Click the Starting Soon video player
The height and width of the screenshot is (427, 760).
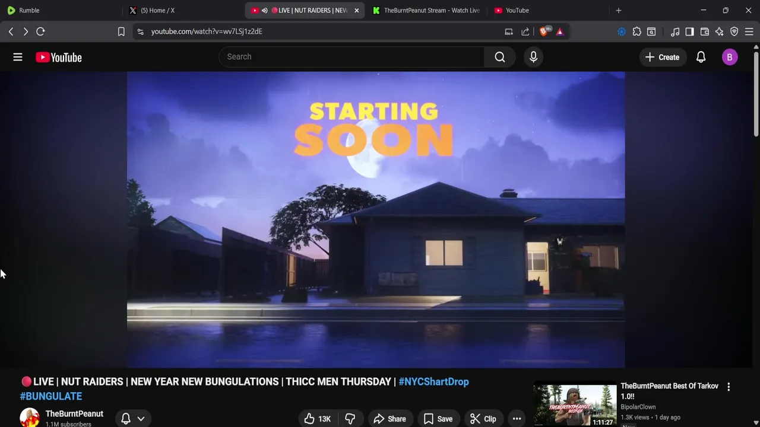[376, 219]
